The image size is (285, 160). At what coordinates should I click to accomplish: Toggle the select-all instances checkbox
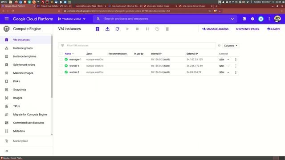click(x=61, y=53)
